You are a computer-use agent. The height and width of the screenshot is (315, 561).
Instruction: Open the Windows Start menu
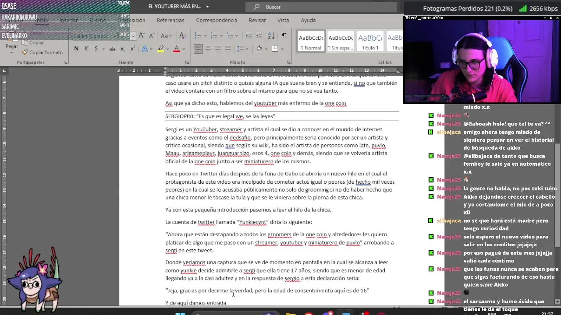pyautogui.click(x=180, y=313)
